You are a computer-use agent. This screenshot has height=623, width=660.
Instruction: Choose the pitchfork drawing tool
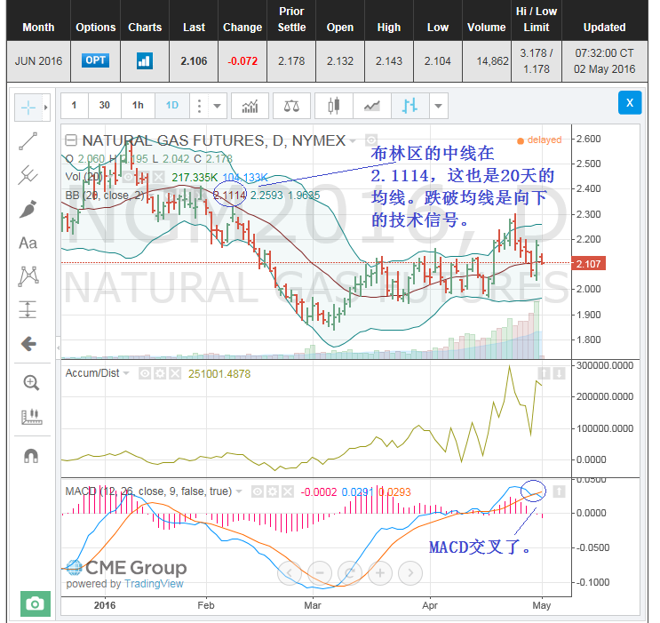[28, 175]
